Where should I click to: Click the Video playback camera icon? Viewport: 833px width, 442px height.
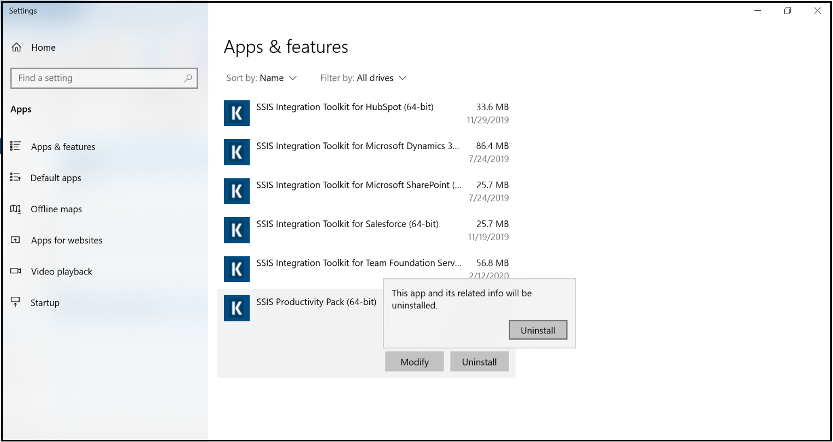coord(16,271)
